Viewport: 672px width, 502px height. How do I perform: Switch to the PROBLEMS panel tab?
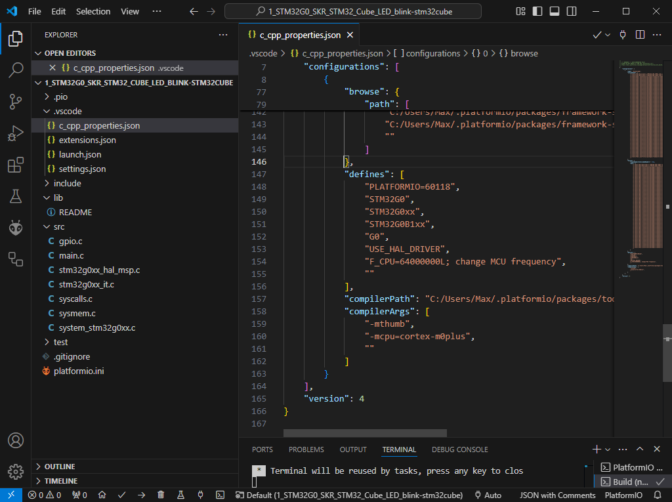tap(306, 450)
